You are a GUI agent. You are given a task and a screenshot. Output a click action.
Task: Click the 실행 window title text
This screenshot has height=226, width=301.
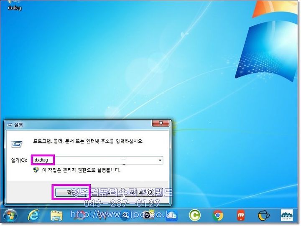[19, 125]
